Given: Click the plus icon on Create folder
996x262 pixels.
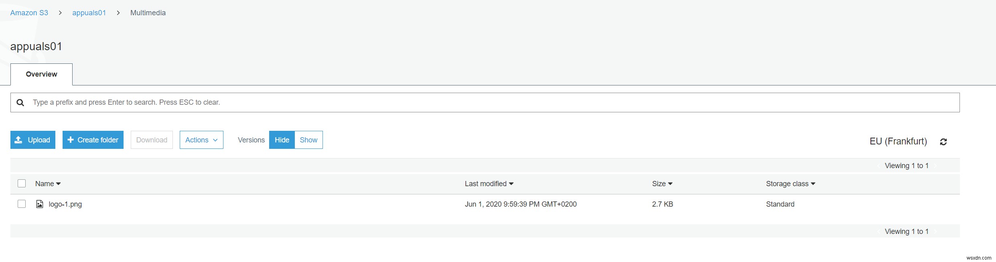Looking at the screenshot, I should pos(71,140).
